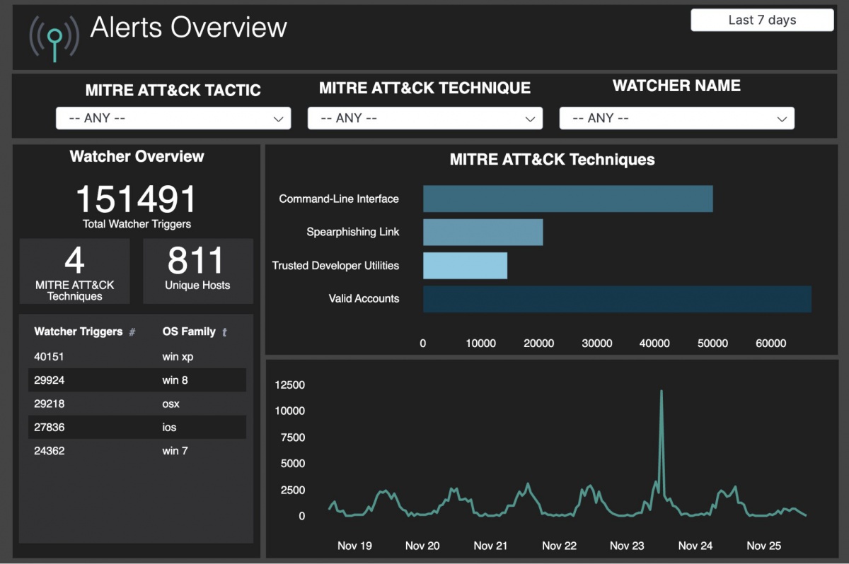Expand the MITRE ATT&CK Technique dropdown
849x564 pixels.
[x=424, y=119]
